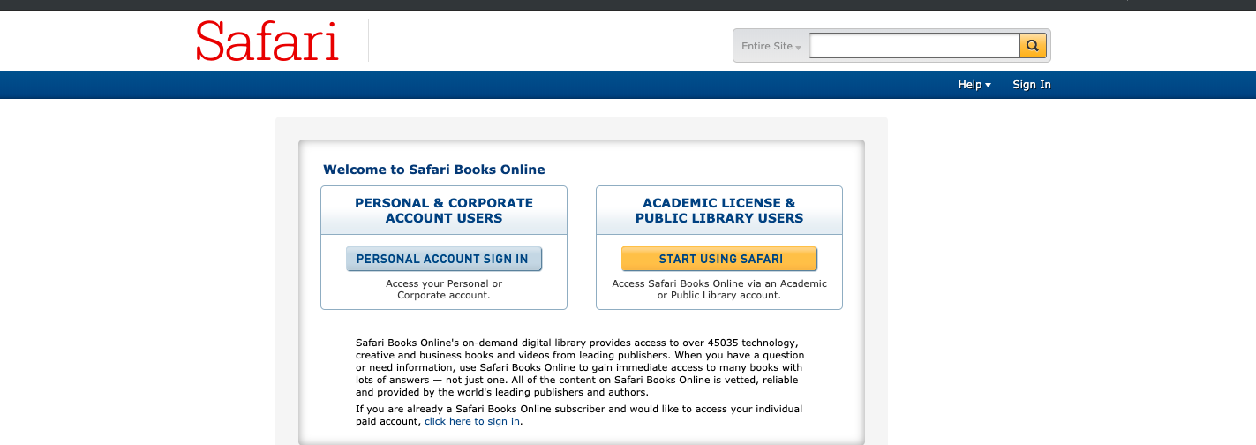Click the small arrow beside Entire Site
This screenshot has height=445, width=1256.
pyautogui.click(x=798, y=47)
